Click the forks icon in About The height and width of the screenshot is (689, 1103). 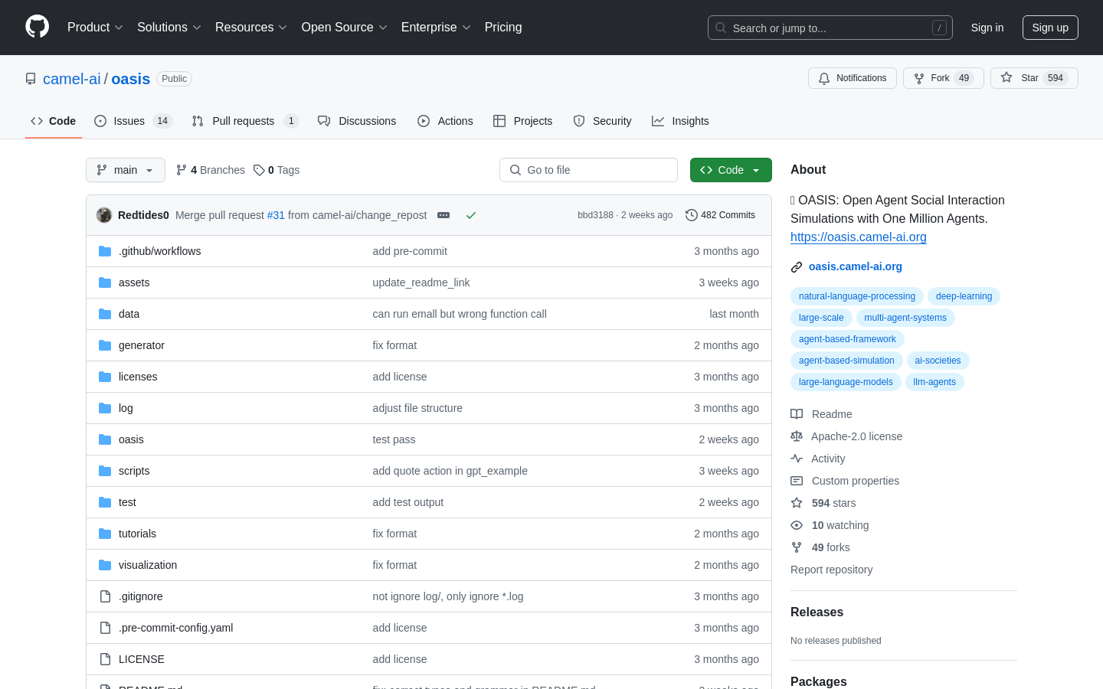797,547
